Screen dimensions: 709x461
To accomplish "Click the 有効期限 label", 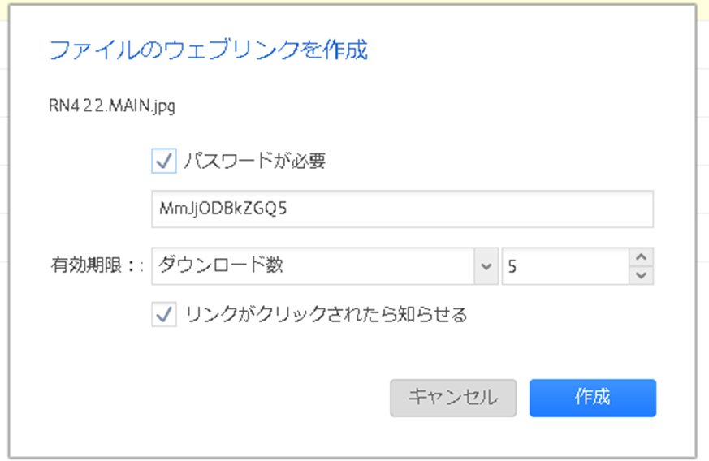I will (x=86, y=265).
